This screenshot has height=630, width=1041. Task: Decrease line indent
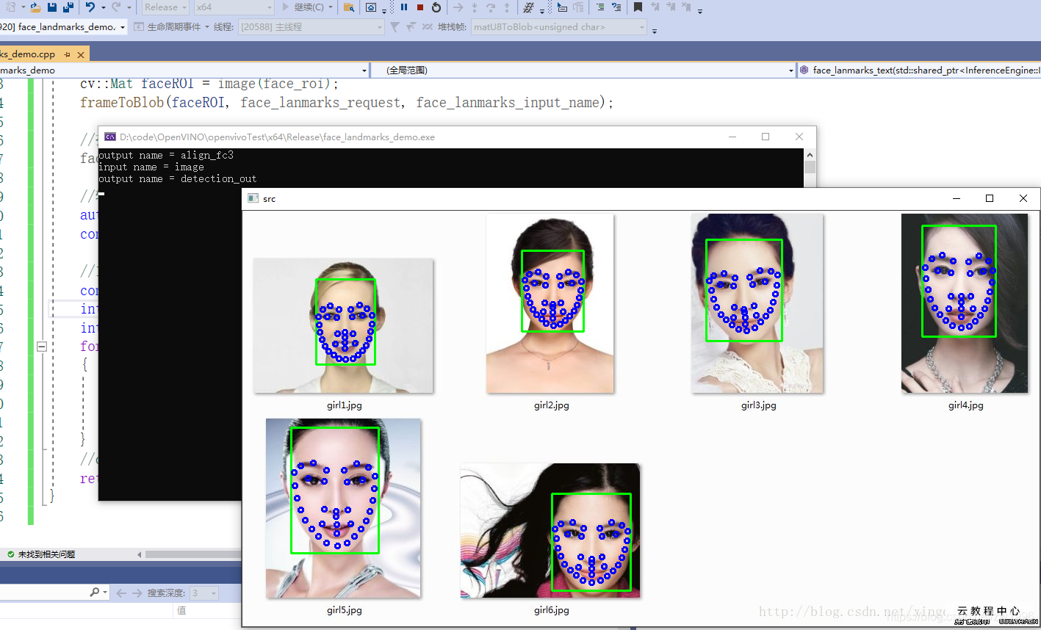pos(600,7)
